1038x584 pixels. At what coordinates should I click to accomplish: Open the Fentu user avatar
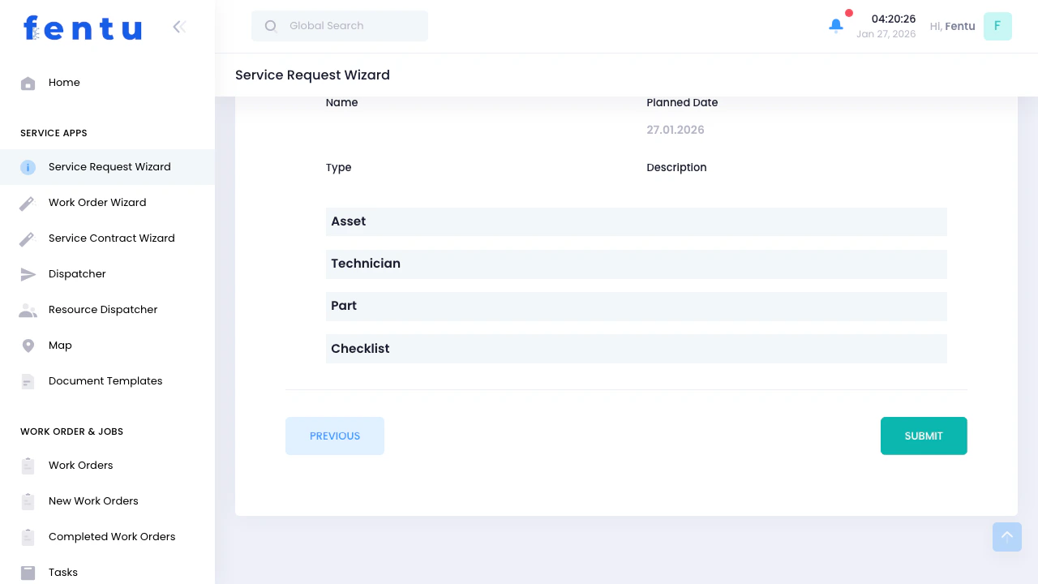click(997, 26)
